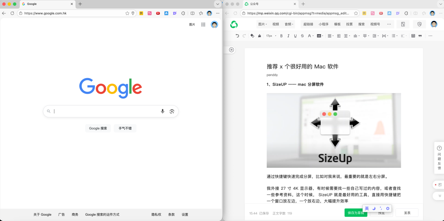This screenshot has width=444, height=221.
Task: Click the 视频号 insert option
Action: [x=375, y=24]
